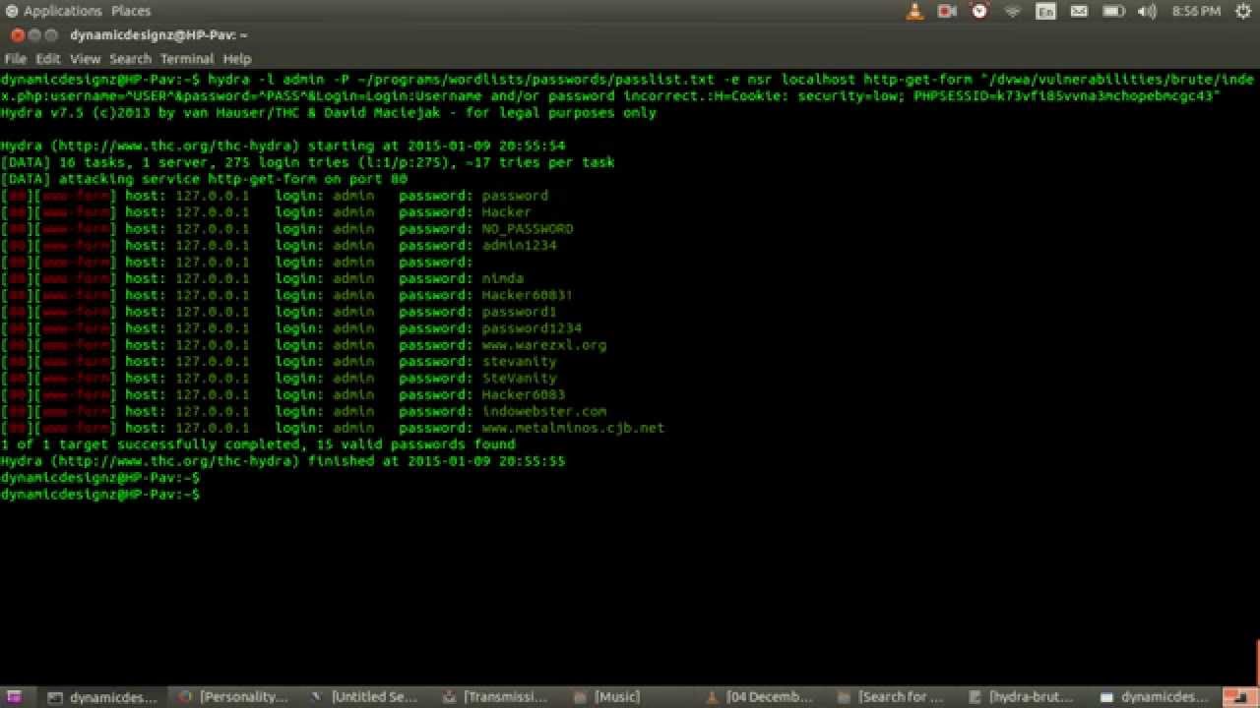Click the 'indowebster.com' password text
1260x708 pixels.
click(543, 412)
